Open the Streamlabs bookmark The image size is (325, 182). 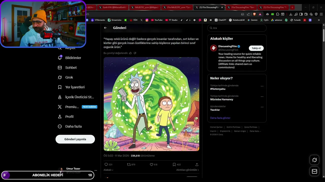[x=115, y=20]
